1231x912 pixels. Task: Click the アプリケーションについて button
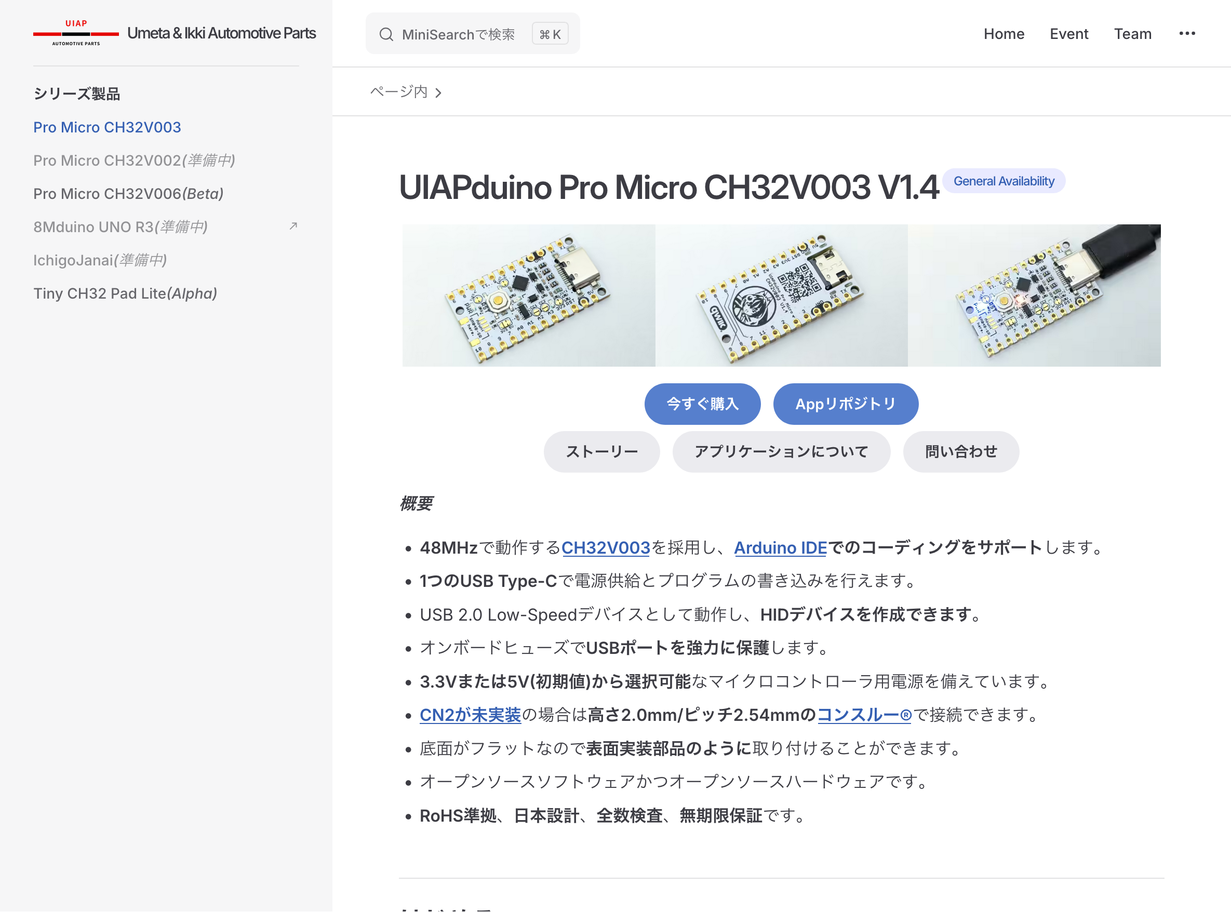pyautogui.click(x=781, y=451)
